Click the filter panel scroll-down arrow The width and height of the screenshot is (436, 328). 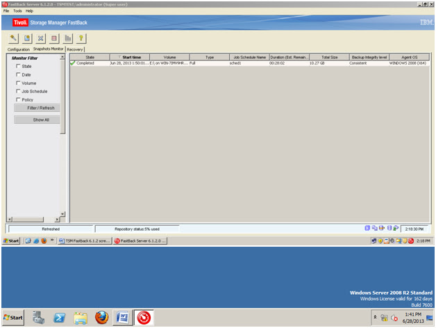(x=62, y=214)
